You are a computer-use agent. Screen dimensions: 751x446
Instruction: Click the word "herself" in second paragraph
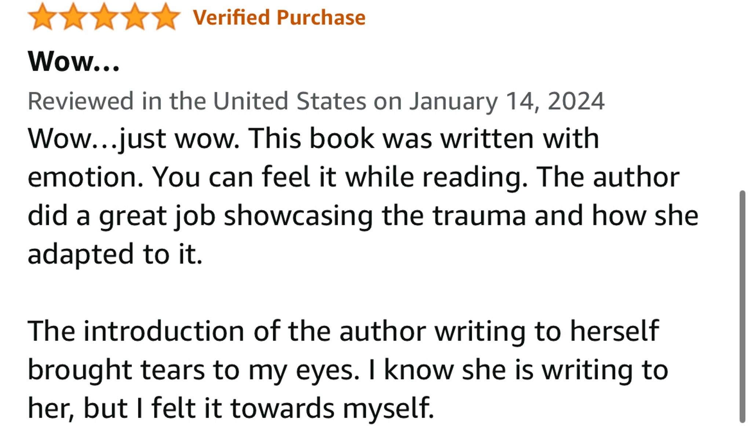(614, 331)
